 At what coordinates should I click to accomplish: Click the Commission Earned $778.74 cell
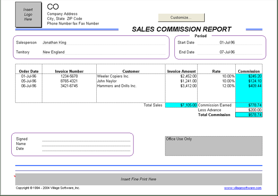point(249,105)
